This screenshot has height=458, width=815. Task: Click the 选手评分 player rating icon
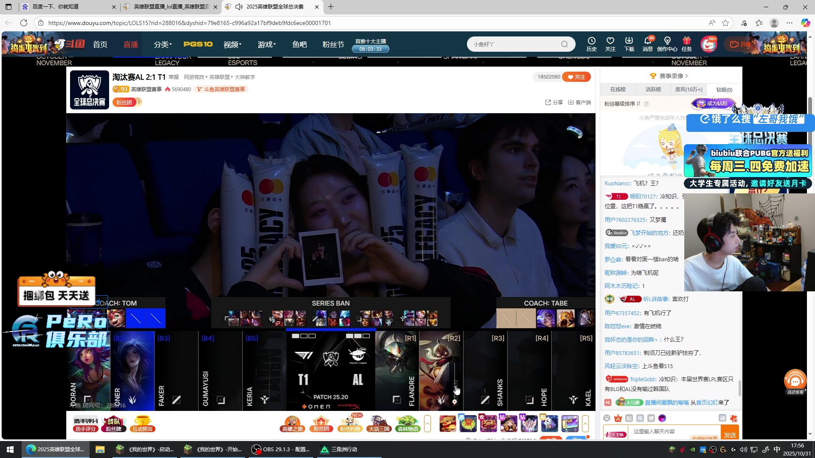point(86,424)
